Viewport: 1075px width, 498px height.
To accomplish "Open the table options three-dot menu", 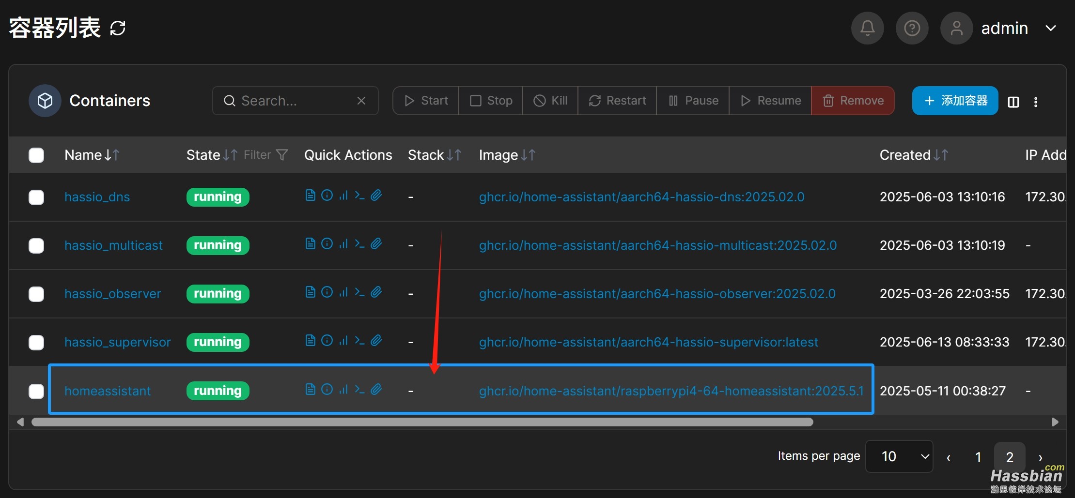I will pyautogui.click(x=1035, y=102).
